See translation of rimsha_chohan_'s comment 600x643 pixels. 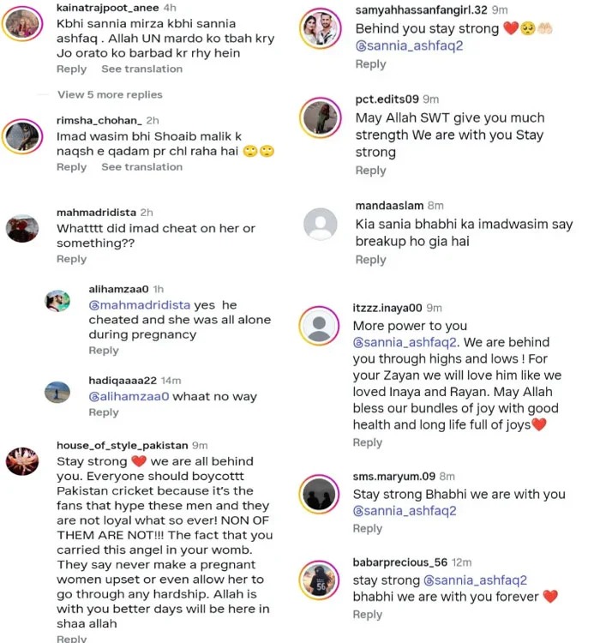(141, 167)
